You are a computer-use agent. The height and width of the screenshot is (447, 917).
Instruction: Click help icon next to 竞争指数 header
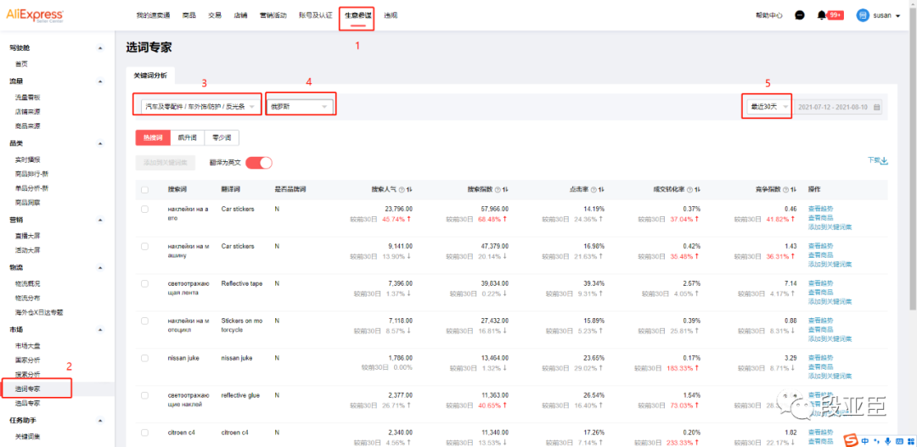(x=785, y=190)
